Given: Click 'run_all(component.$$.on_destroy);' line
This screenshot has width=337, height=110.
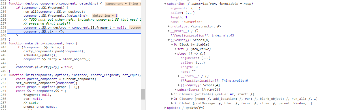Looking at the screenshot, I should (54, 12).
